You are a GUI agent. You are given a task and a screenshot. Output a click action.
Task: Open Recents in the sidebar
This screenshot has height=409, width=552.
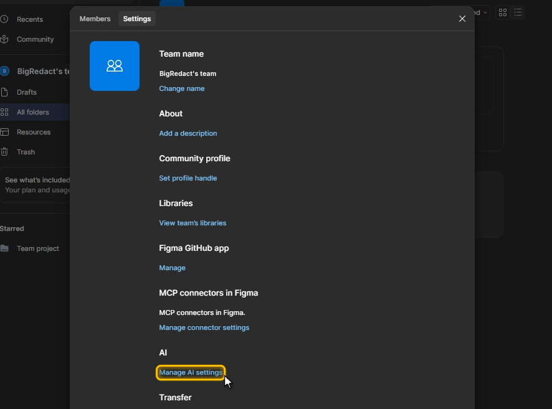[30, 19]
